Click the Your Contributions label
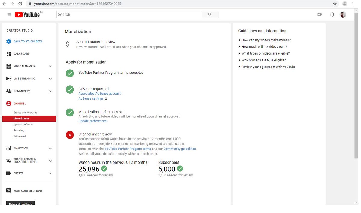 tap(28, 191)
